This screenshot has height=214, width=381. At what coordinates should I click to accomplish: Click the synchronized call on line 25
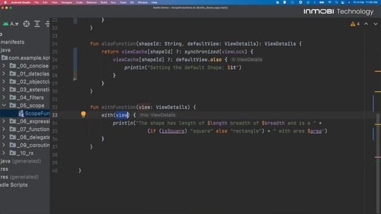tap(201, 52)
